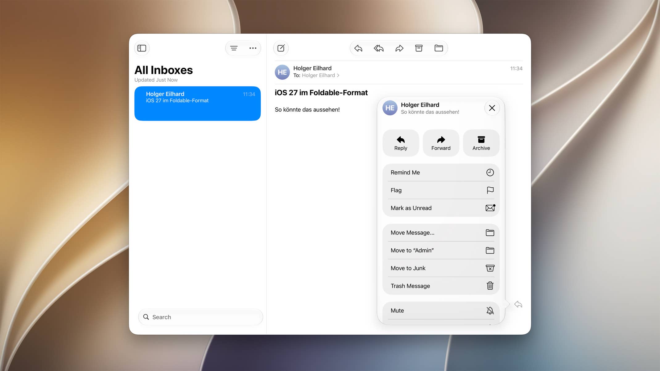Open the three-dot more options menu
This screenshot has width=660, height=371.
(x=253, y=48)
